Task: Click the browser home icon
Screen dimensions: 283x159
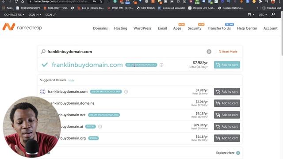Action: click(23, 1)
